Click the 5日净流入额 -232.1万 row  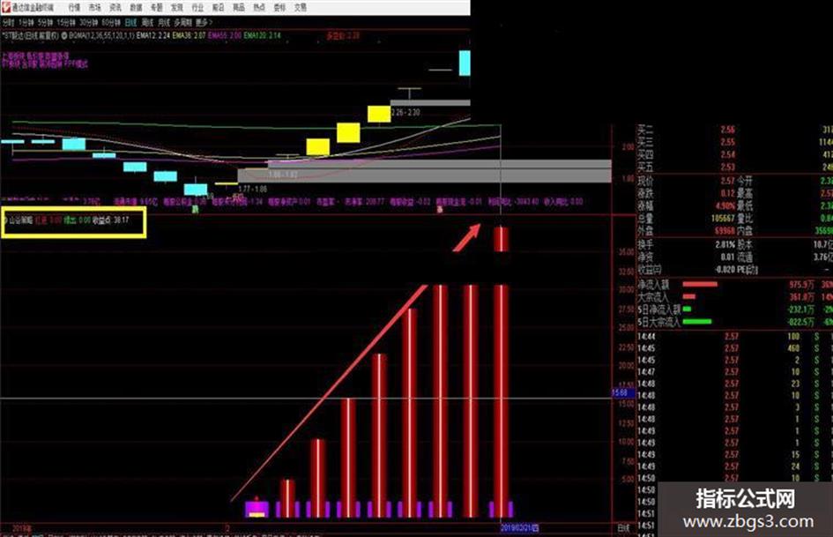coord(735,309)
